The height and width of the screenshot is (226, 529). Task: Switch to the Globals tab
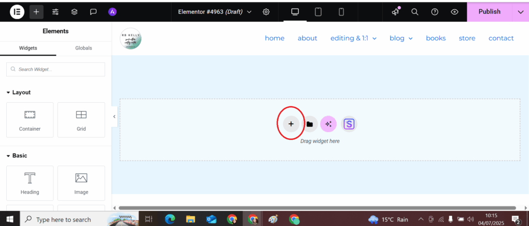tap(84, 48)
